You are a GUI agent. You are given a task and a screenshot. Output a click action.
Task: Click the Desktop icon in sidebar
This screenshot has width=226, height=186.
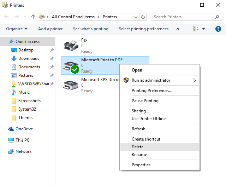(14, 50)
